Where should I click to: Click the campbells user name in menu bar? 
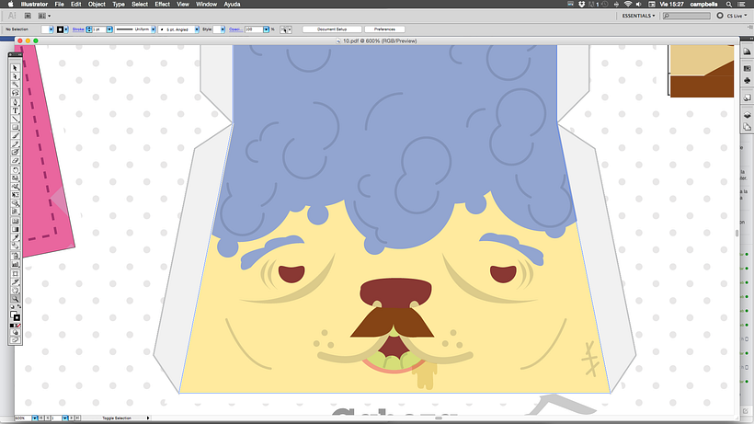coord(704,4)
